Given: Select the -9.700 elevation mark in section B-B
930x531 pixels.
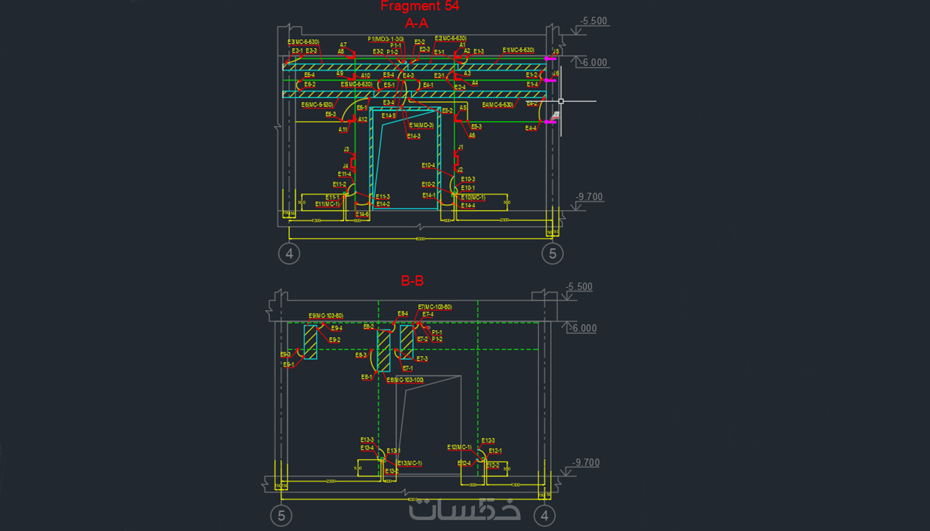Looking at the screenshot, I should (x=586, y=462).
